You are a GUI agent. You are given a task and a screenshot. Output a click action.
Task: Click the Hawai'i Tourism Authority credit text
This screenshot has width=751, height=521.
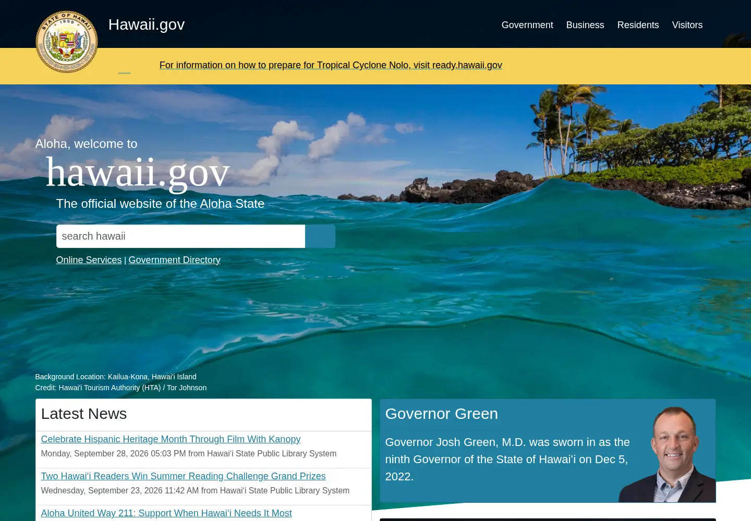(x=121, y=388)
